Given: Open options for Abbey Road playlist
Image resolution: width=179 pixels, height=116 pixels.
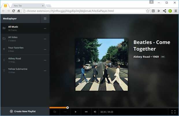Looking at the screenshot, I should click(x=45, y=60).
